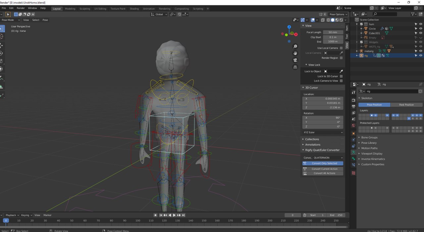Click the Focal Length value field
Image resolution: width=424 pixels, height=232 pixels.
[x=333, y=32]
